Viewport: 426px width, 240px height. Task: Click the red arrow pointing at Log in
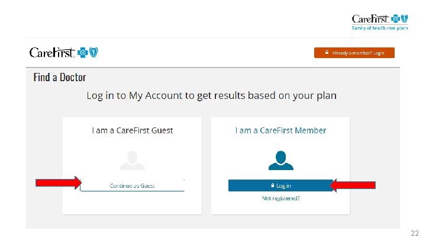pyautogui.click(x=353, y=185)
